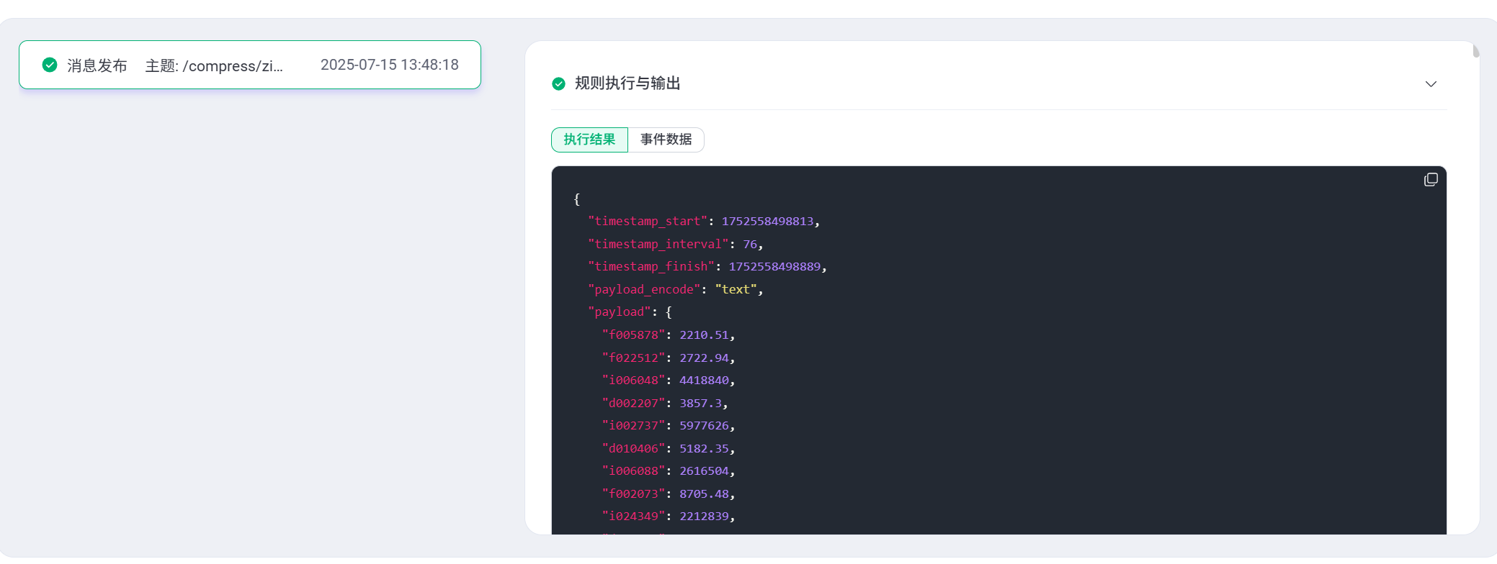The height and width of the screenshot is (564, 1497).
Task: Click green check icon beside 消息发布
Action: pos(50,65)
